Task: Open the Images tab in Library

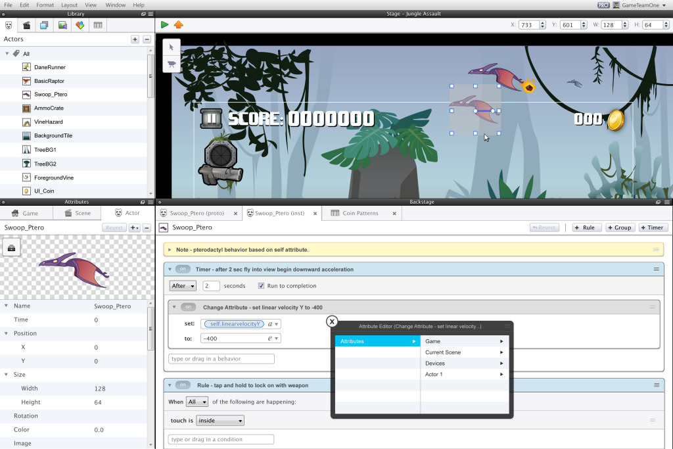Action: (62, 26)
